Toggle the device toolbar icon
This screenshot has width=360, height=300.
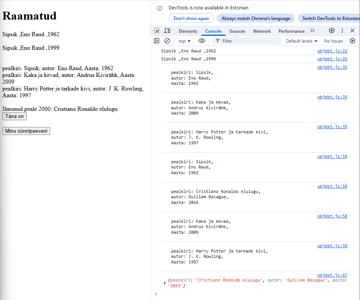pyautogui.click(x=167, y=31)
